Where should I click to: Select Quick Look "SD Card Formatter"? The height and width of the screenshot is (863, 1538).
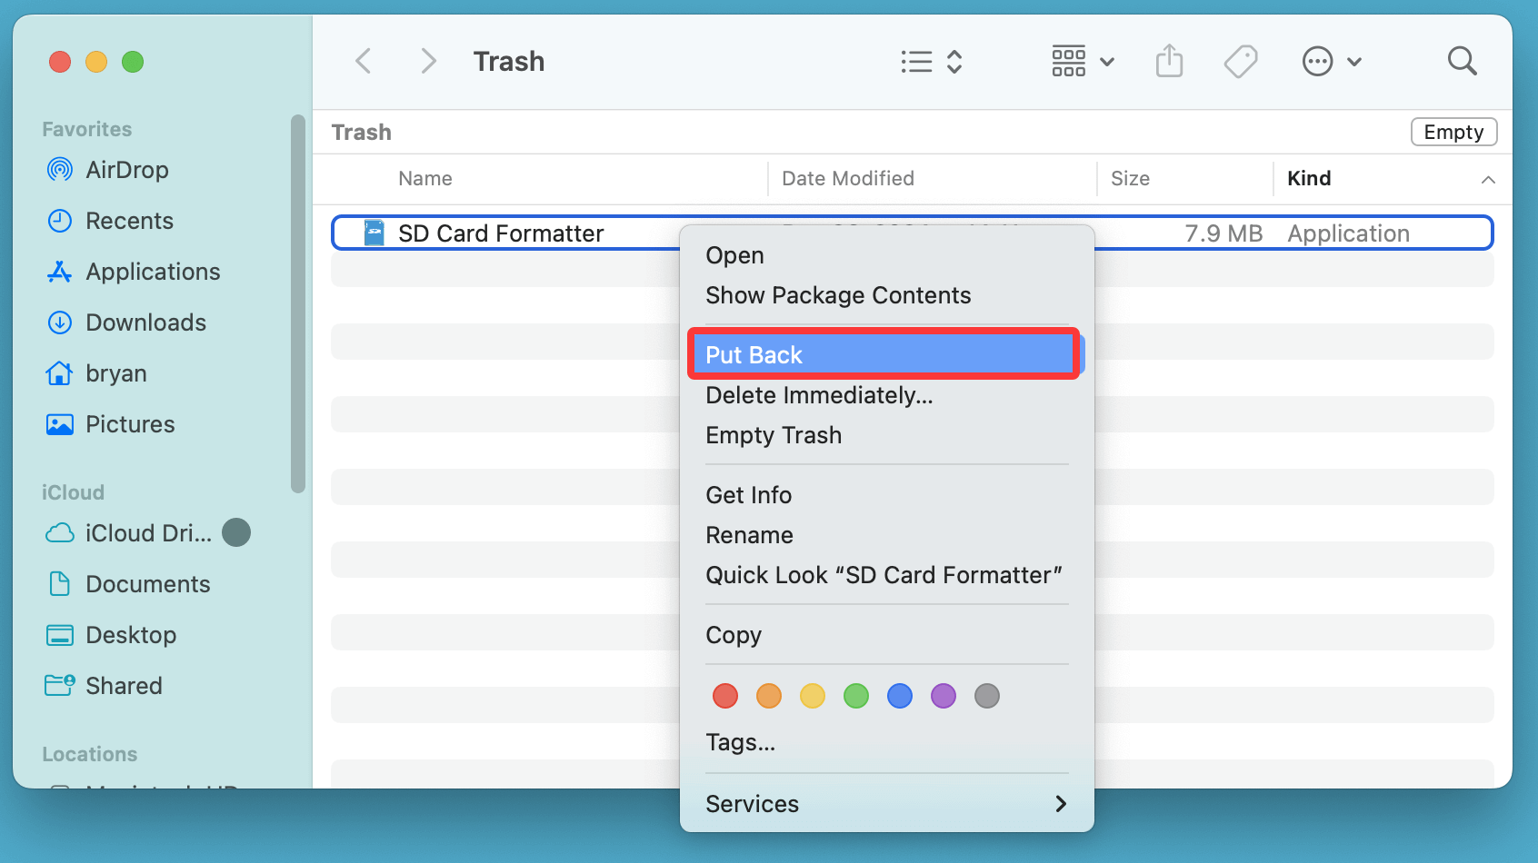click(x=884, y=574)
